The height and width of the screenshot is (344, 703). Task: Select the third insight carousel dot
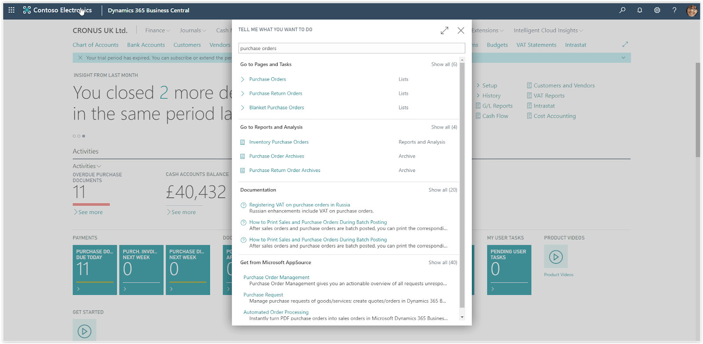tap(83, 136)
